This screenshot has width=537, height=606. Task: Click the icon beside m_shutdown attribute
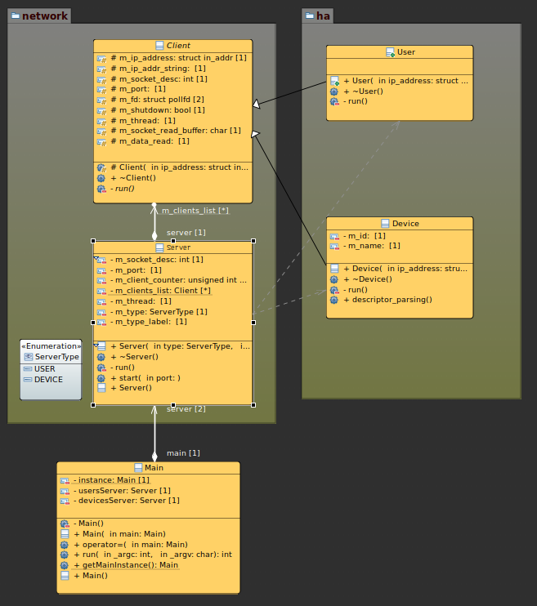tap(101, 110)
